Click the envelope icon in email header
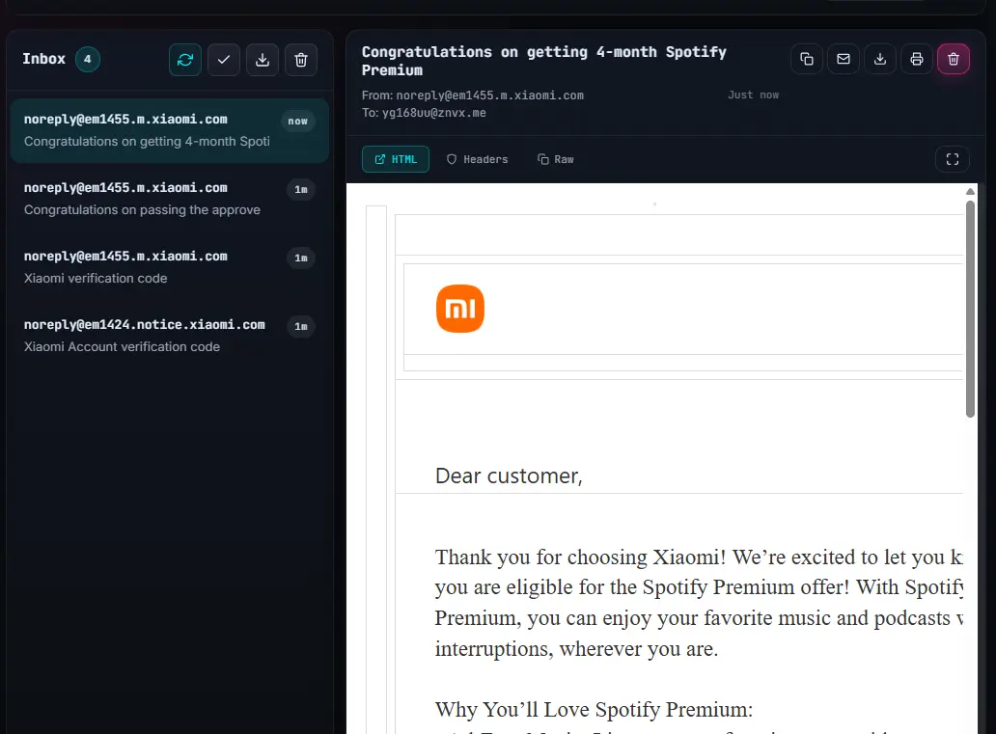The height and width of the screenshot is (734, 996). coord(844,59)
